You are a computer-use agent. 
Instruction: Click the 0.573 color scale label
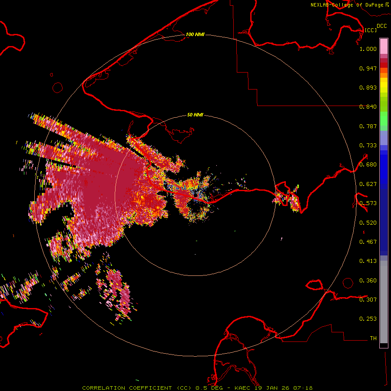pos(368,203)
